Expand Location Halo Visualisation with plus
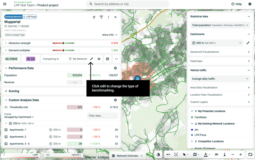This screenshot has width=255, height=160. pos(249,95)
